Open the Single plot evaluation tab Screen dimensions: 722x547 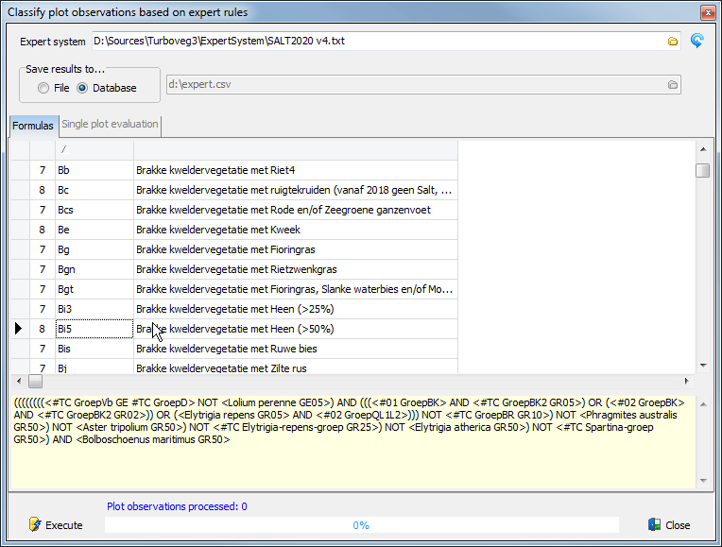(x=110, y=125)
